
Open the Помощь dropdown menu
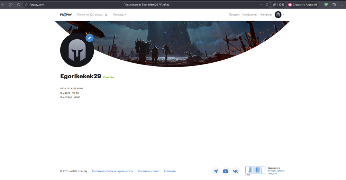(120, 14)
